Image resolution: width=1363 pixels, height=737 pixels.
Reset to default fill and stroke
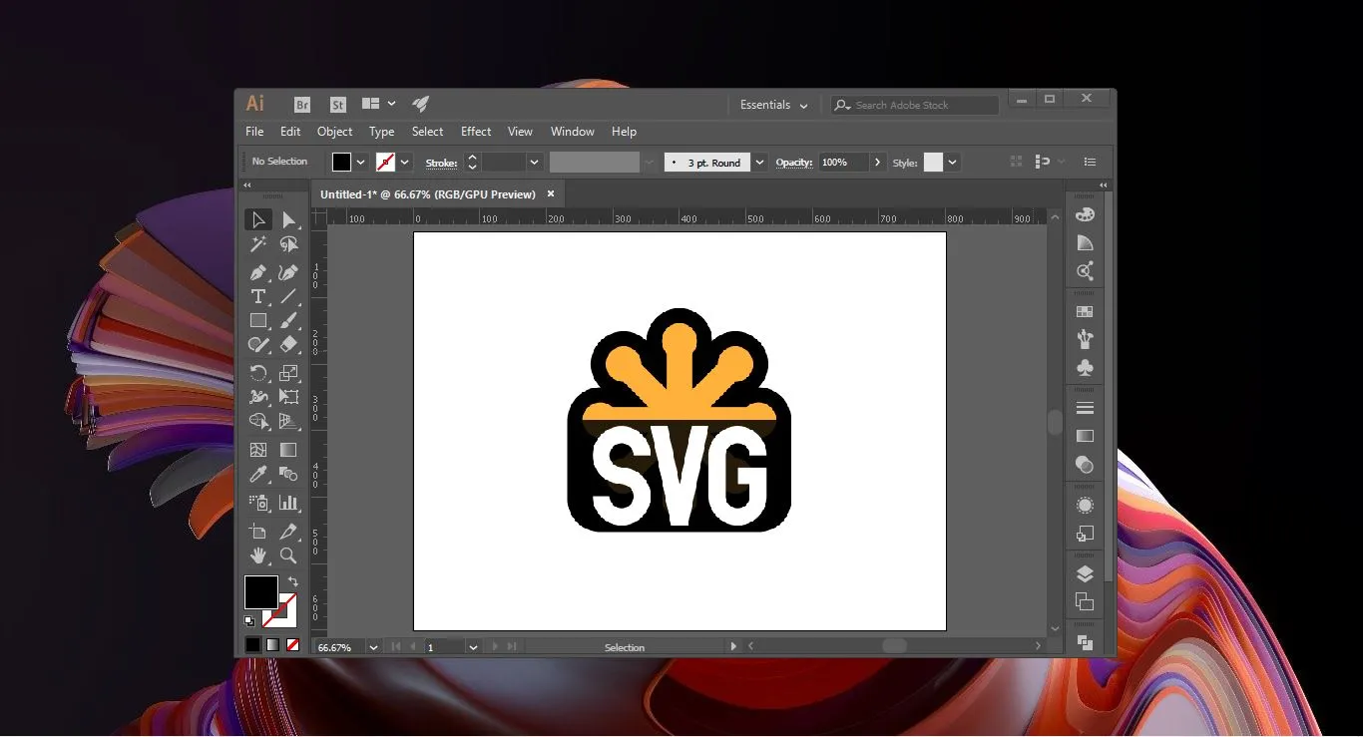pyautogui.click(x=249, y=621)
